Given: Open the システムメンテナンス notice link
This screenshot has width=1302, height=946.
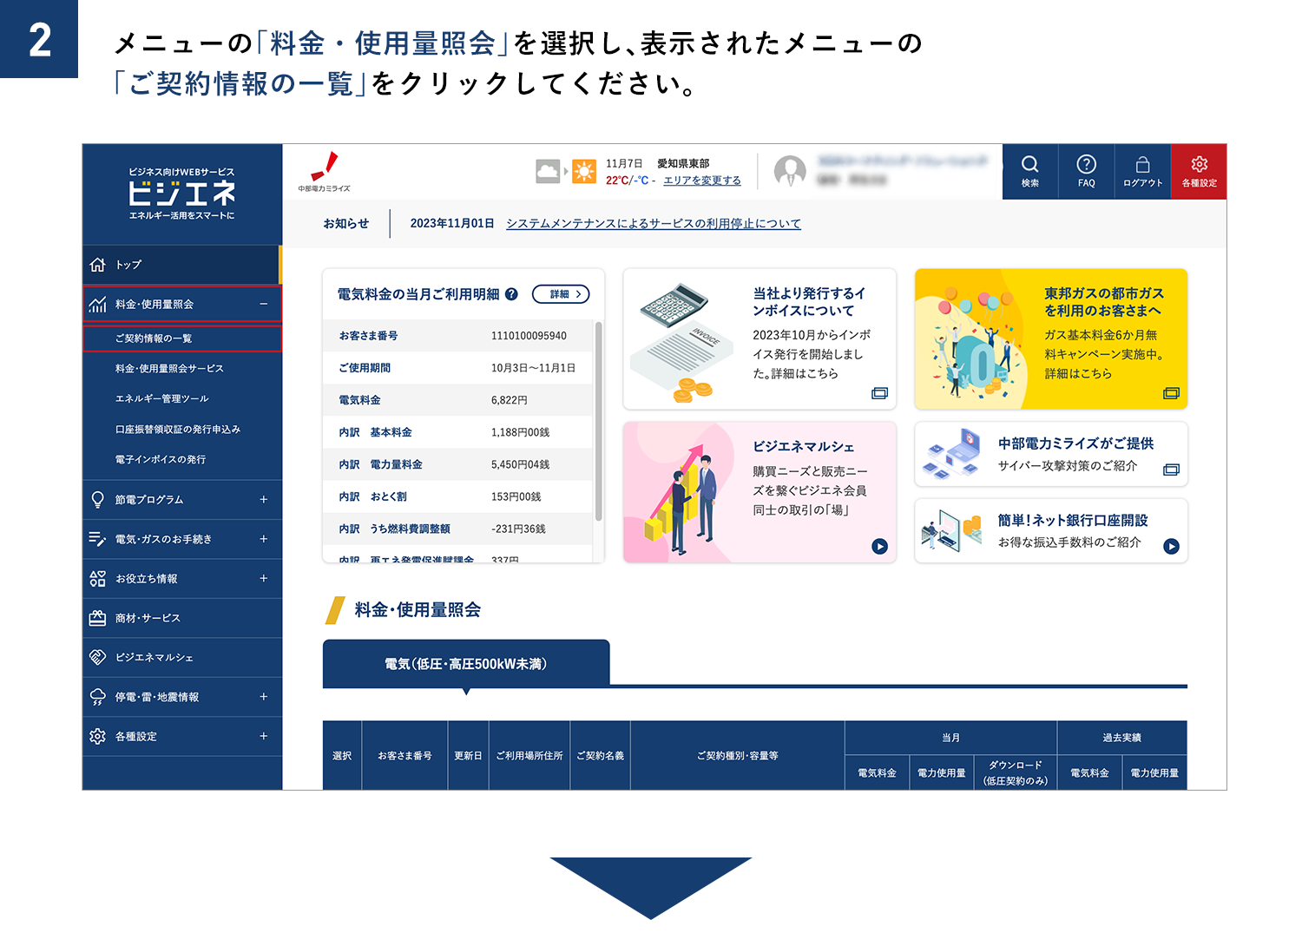Looking at the screenshot, I should (654, 223).
